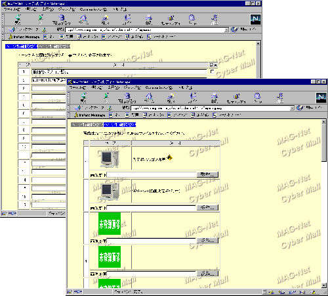Viewport: 328px width, 296px height.
Task: Stop loading in the back window
Action: 215,20
